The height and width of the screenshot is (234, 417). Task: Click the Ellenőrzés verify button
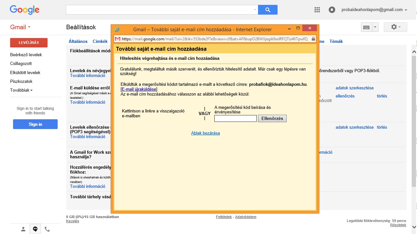click(272, 118)
